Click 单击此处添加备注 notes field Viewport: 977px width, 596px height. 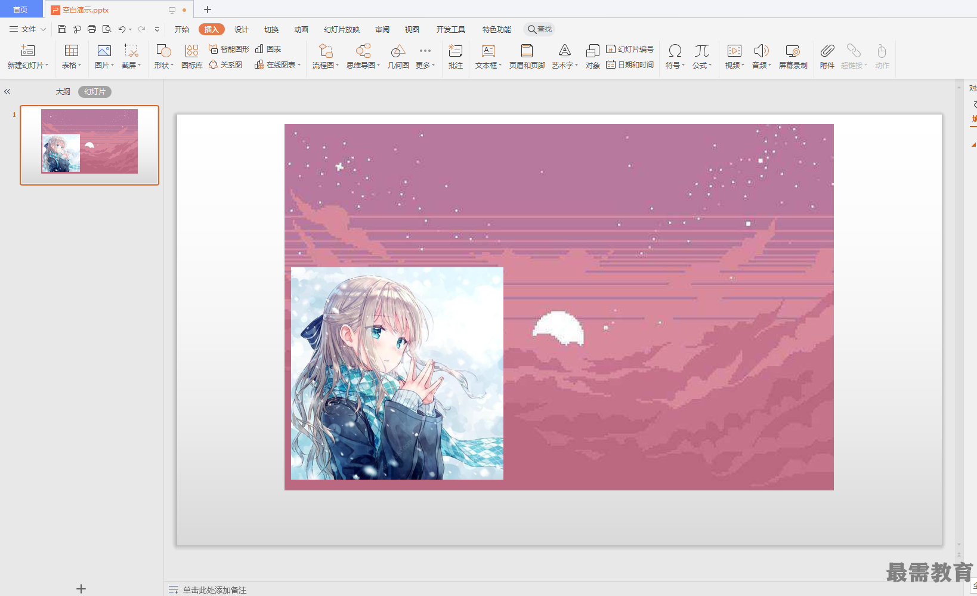[x=215, y=589]
